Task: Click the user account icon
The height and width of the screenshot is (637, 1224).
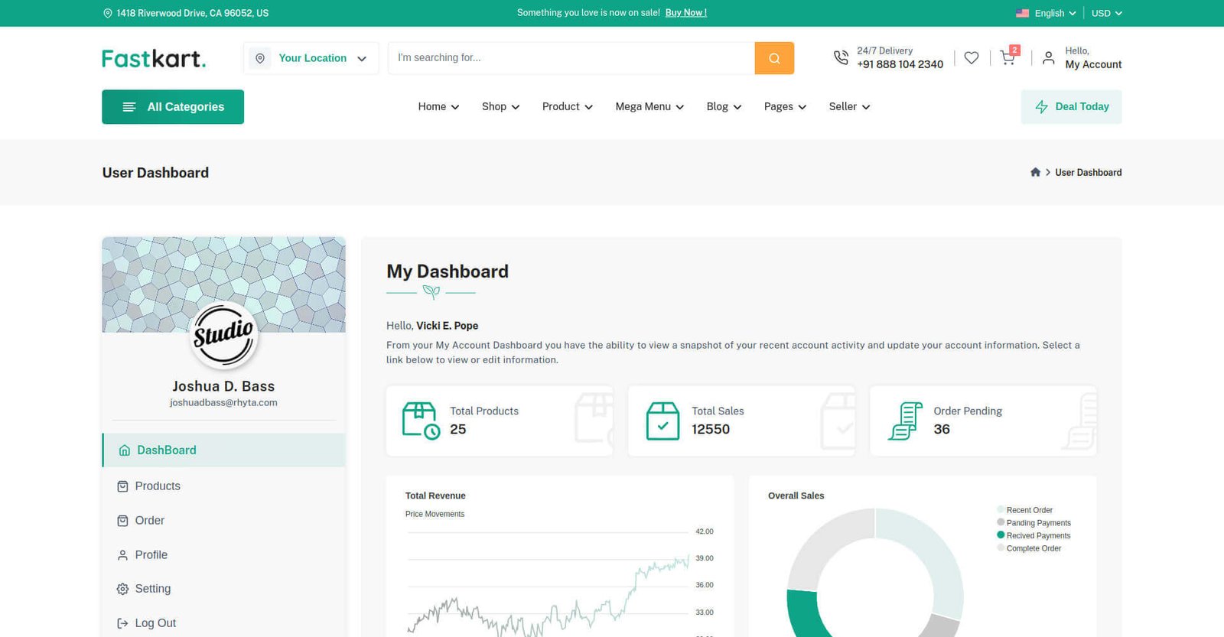Action: coord(1048,58)
